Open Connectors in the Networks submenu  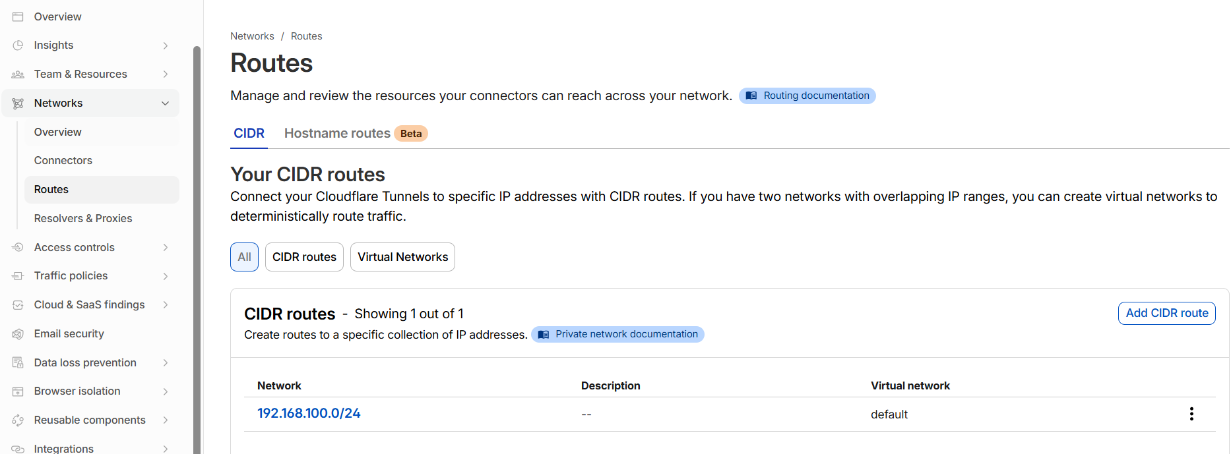coord(63,161)
